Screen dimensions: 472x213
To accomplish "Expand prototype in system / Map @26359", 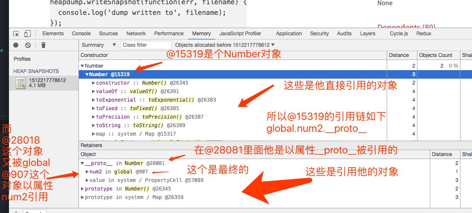I will pyautogui.click(x=82, y=197).
